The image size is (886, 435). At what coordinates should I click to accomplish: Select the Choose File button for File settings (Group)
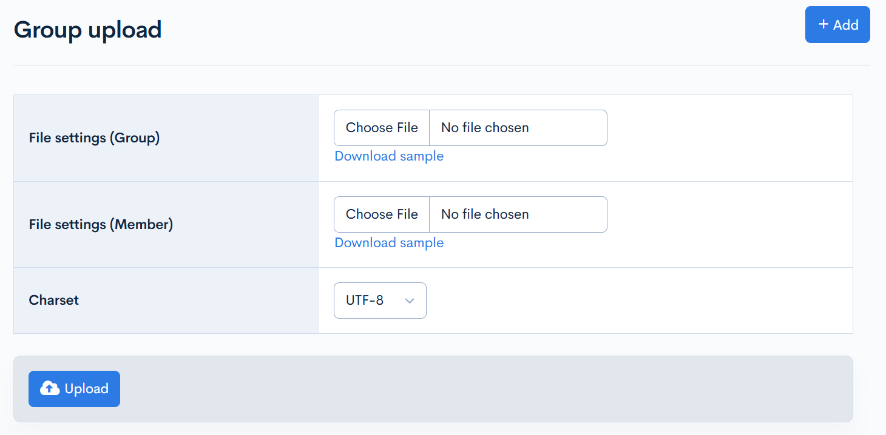[x=382, y=127]
